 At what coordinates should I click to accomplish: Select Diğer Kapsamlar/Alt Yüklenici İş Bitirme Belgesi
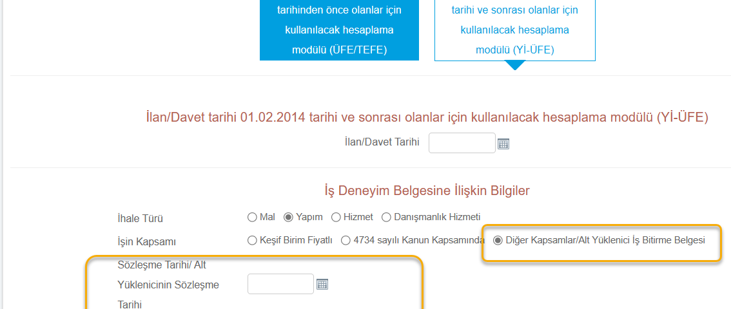tap(498, 241)
